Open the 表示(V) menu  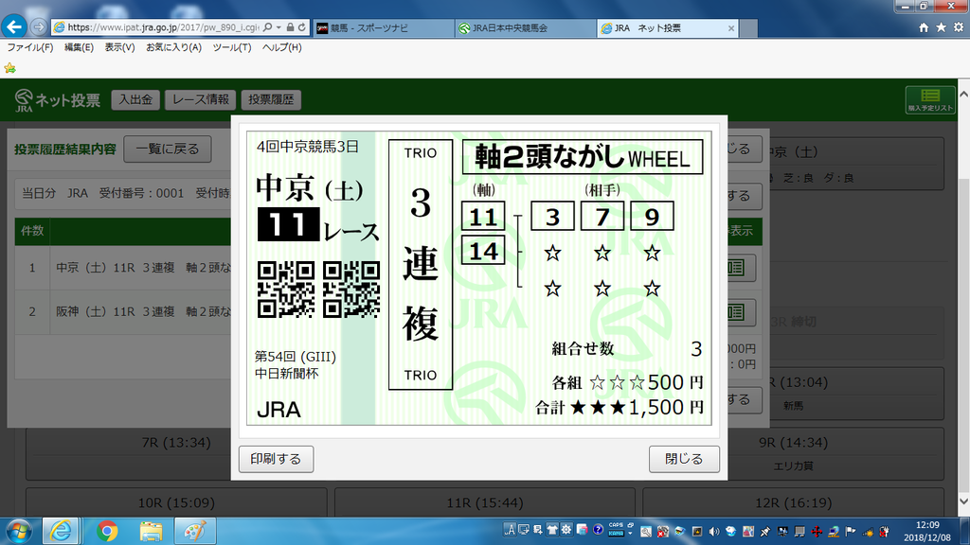point(119,47)
